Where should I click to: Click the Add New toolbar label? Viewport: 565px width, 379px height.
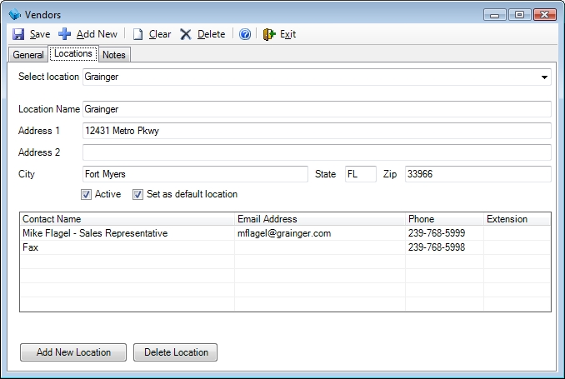point(97,34)
